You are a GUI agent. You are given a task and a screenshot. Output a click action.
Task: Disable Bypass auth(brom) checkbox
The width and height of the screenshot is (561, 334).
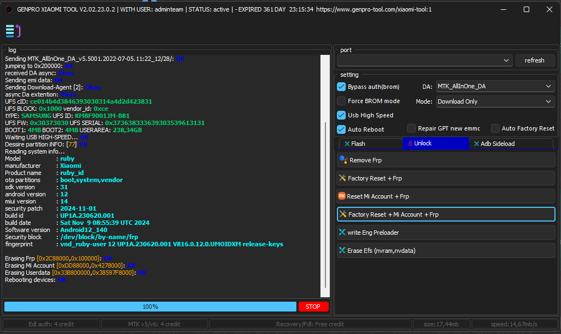click(x=341, y=87)
